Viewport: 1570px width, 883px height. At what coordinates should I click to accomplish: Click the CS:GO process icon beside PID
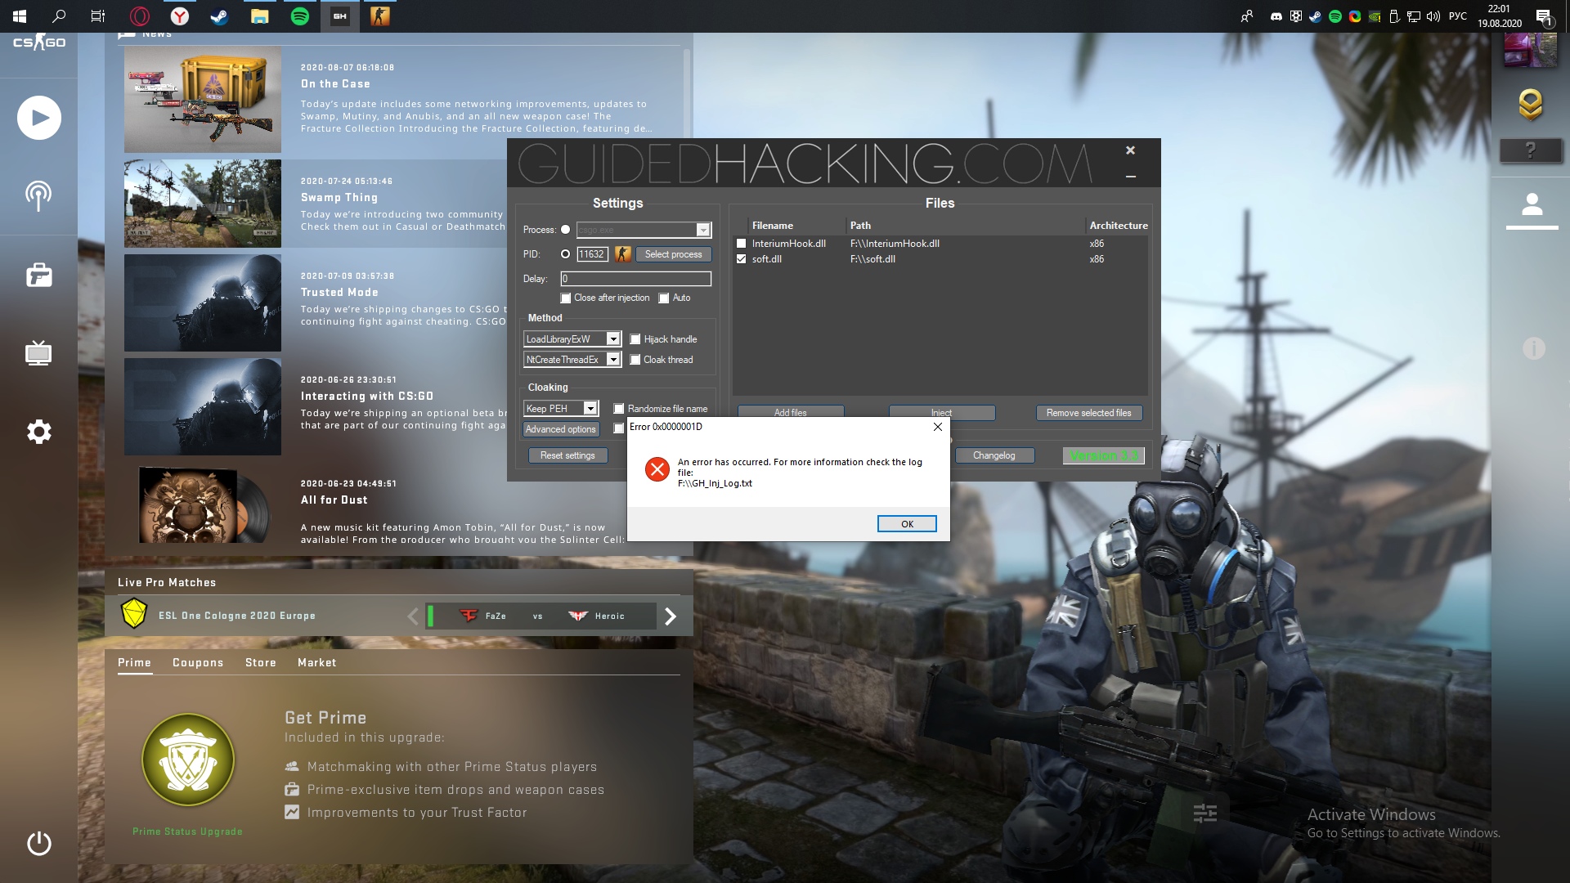coord(623,254)
